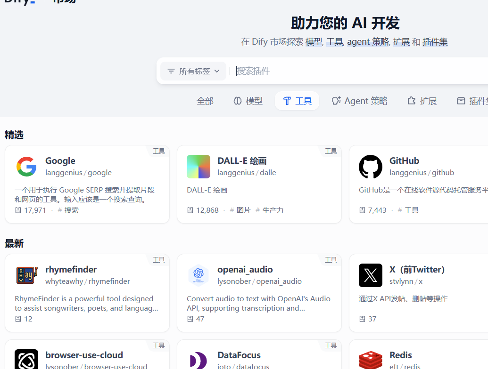Click the #工具 tag on GitHub card
Viewport: 488px width, 369px height.
[x=408, y=210]
